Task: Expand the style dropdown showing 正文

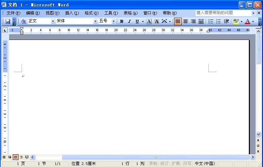Action: tap(53, 21)
